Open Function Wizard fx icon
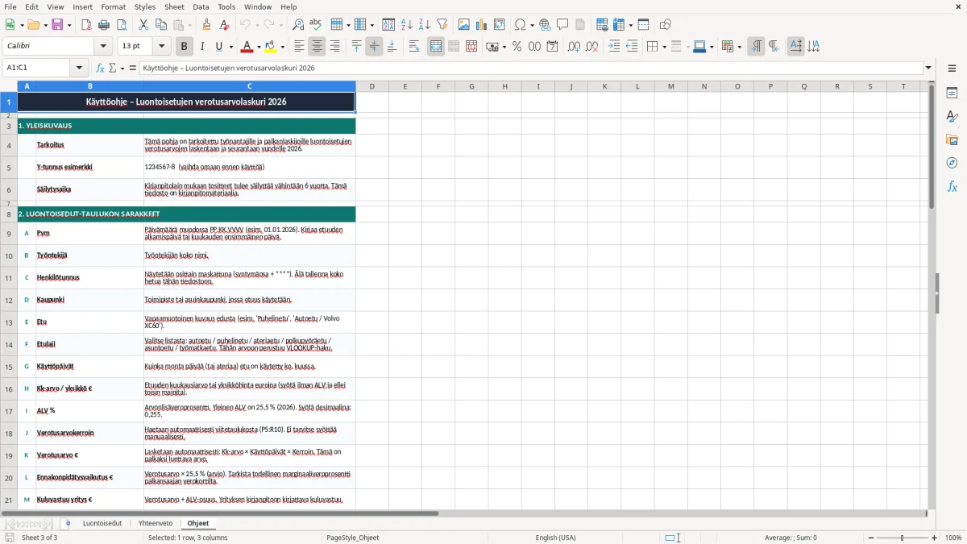Screen dimensions: 967x544 100,68
